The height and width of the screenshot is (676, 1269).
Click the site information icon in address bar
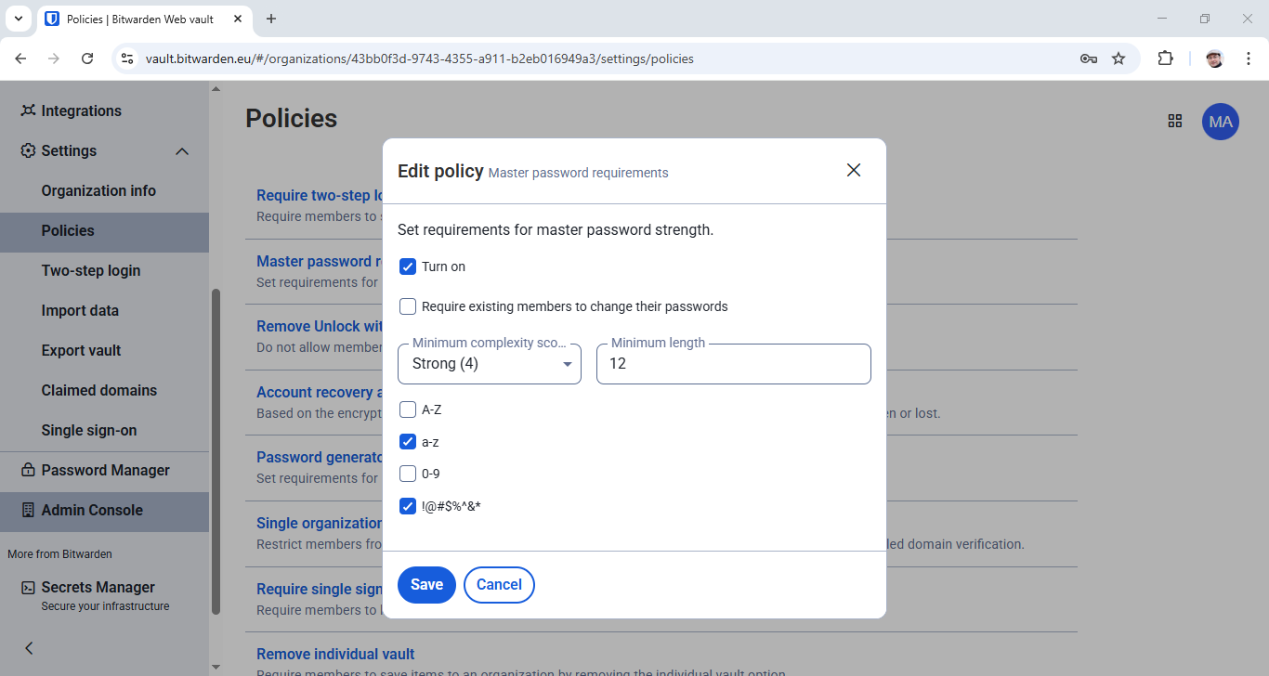pos(128,58)
